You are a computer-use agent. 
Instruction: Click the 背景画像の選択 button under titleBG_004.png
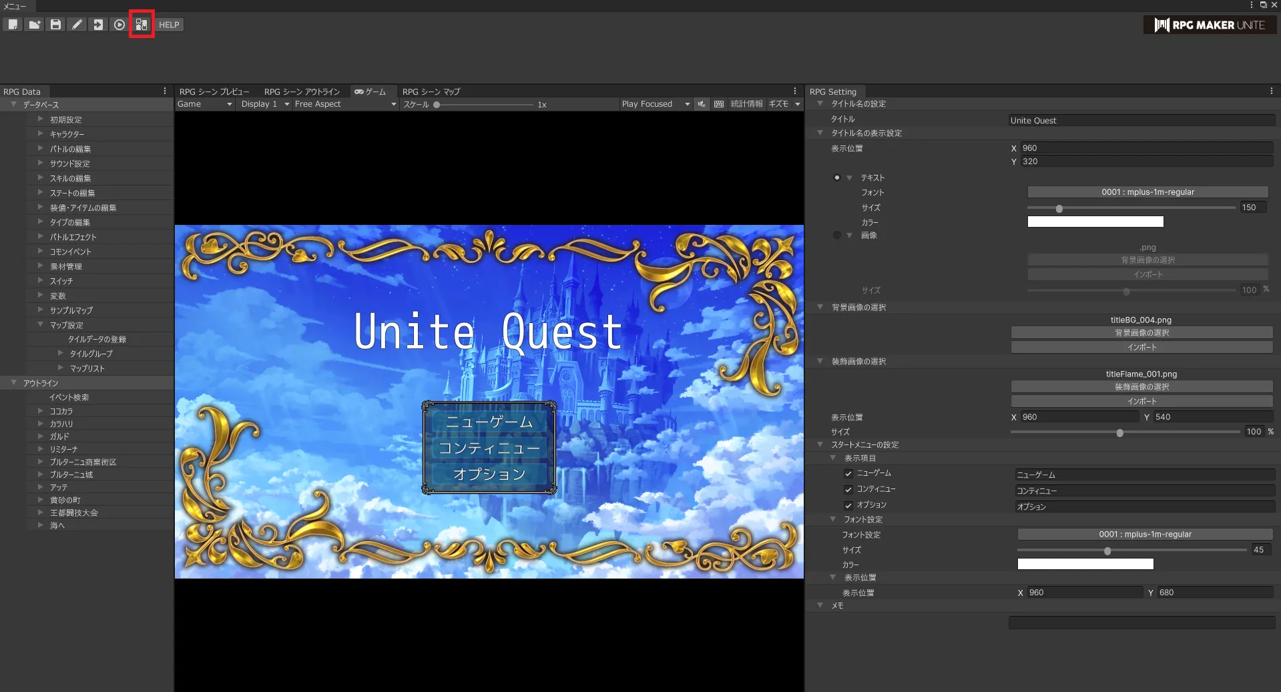pos(1141,332)
